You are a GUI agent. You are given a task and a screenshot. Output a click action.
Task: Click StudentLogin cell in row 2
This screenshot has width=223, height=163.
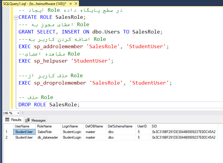[x=72, y=137]
